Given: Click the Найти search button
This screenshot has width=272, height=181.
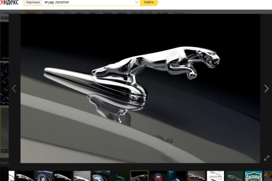Looking at the screenshot, I should [149, 2].
